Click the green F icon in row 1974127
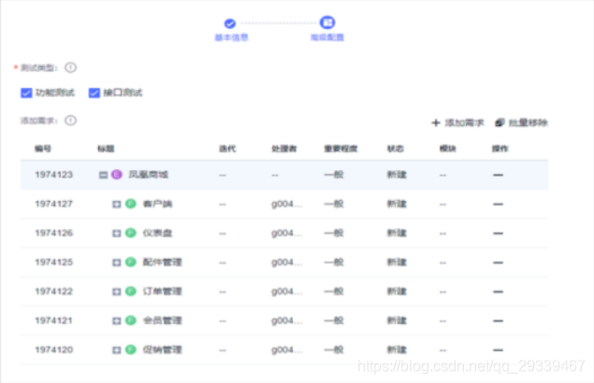This screenshot has width=594, height=383. click(131, 204)
